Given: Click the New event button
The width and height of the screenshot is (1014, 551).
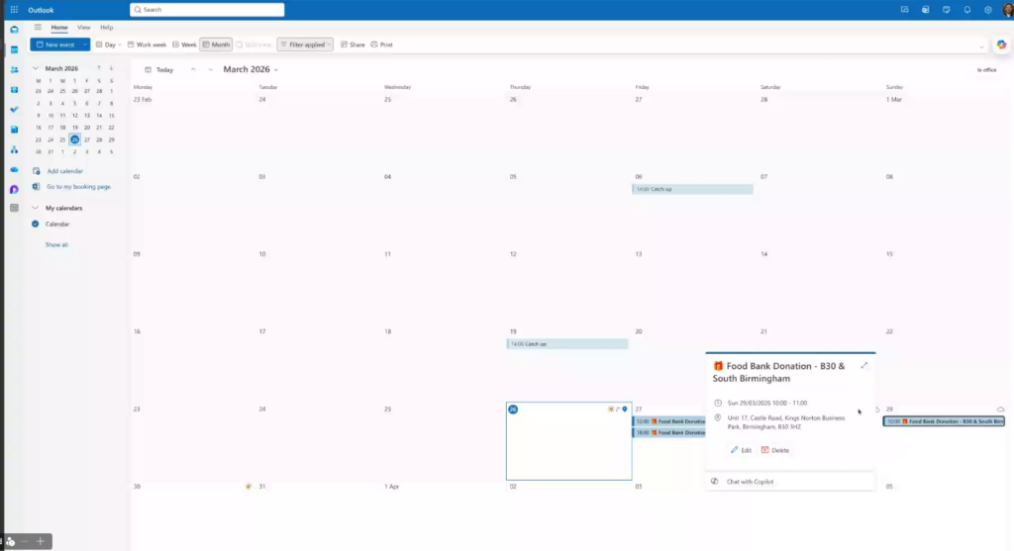Looking at the screenshot, I should (55, 45).
